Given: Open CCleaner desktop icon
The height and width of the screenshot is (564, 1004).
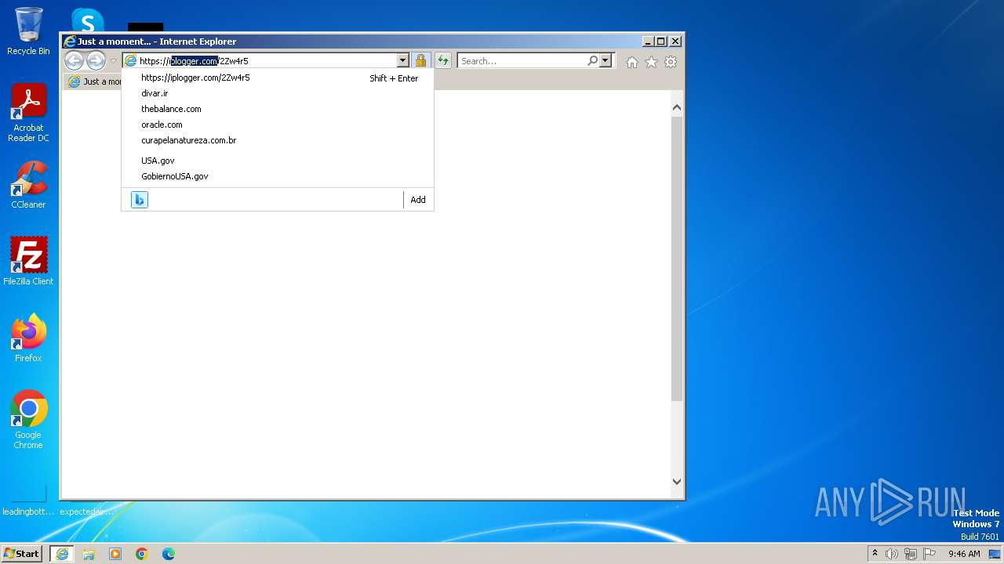Looking at the screenshot, I should click(x=28, y=185).
